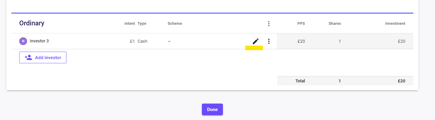This screenshot has height=120, width=435.
Task: Open the three-dot menu in Ordinary header
Action: tap(269, 24)
